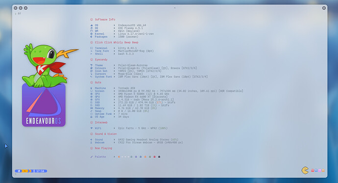Click the drive icon on the 474.94 GiB SSD row
338x183 pixels.
pos(92,102)
